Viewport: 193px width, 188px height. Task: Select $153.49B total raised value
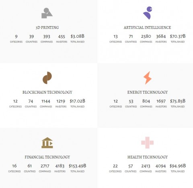(x=78, y=166)
